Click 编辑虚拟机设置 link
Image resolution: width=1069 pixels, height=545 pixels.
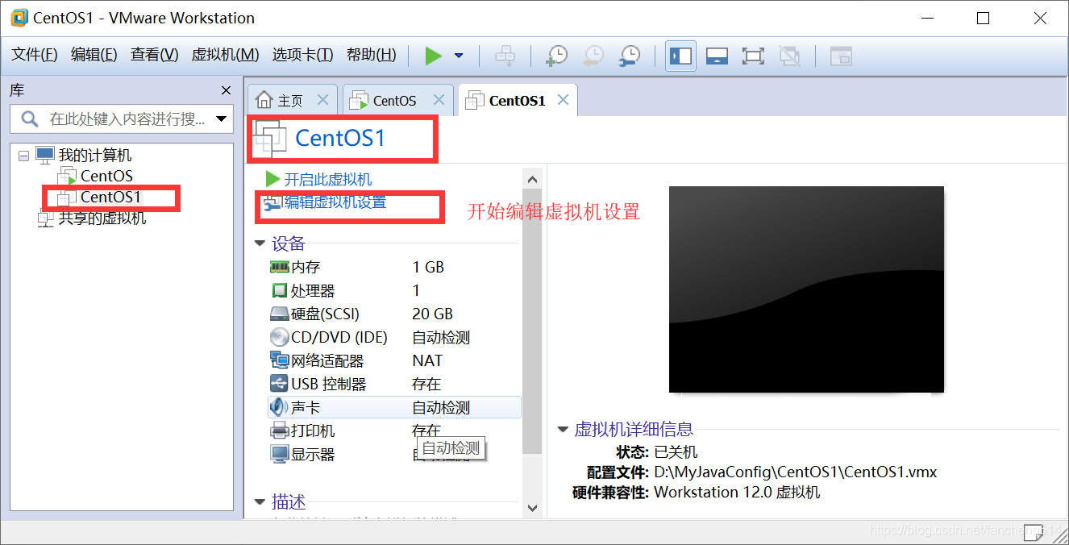(335, 202)
